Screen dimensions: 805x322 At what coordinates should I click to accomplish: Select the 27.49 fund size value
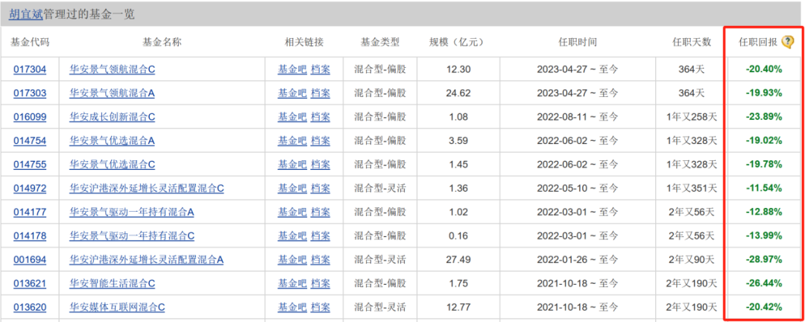pos(459,260)
